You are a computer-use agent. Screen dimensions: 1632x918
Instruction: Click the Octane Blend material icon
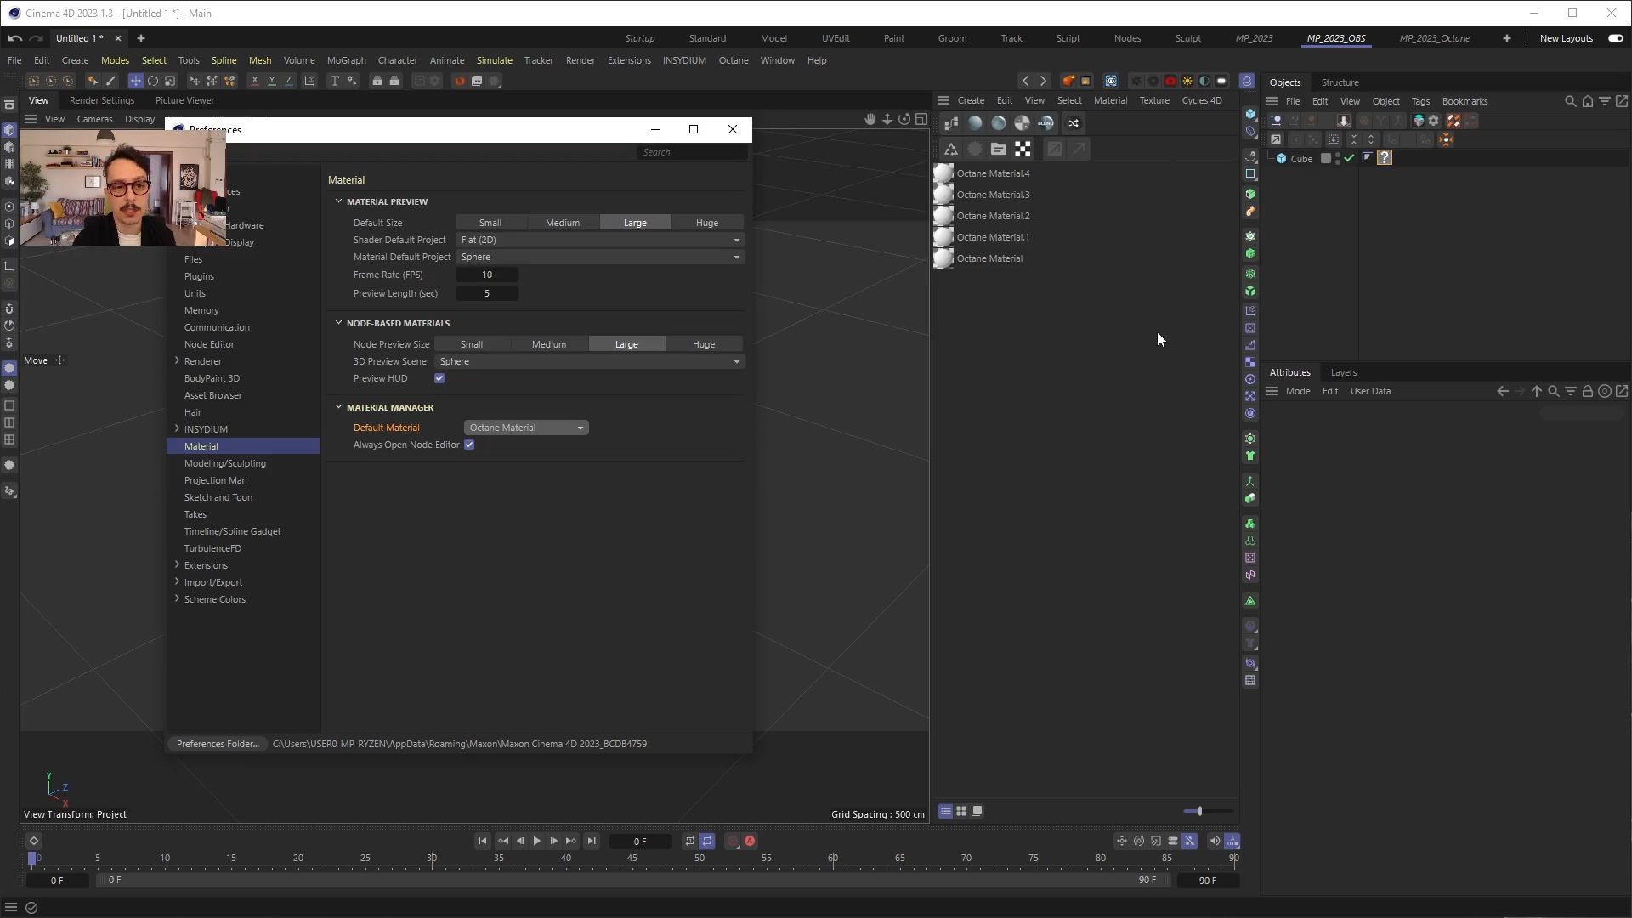click(x=1045, y=123)
